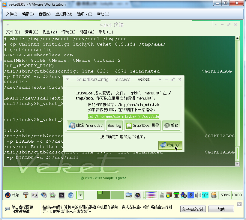Open the terminal window menu arrow

click(x=8, y=25)
